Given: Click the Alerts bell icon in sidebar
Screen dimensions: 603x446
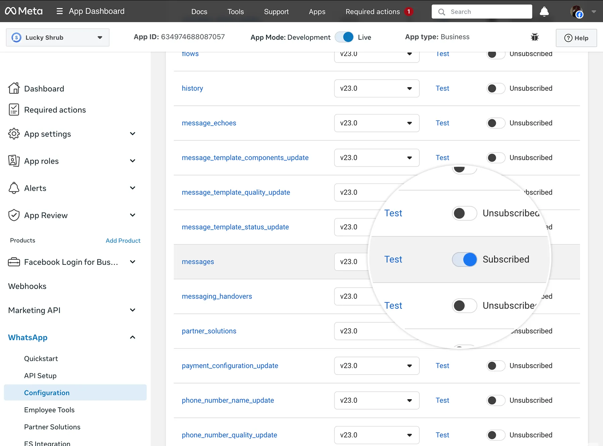Looking at the screenshot, I should pyautogui.click(x=14, y=188).
